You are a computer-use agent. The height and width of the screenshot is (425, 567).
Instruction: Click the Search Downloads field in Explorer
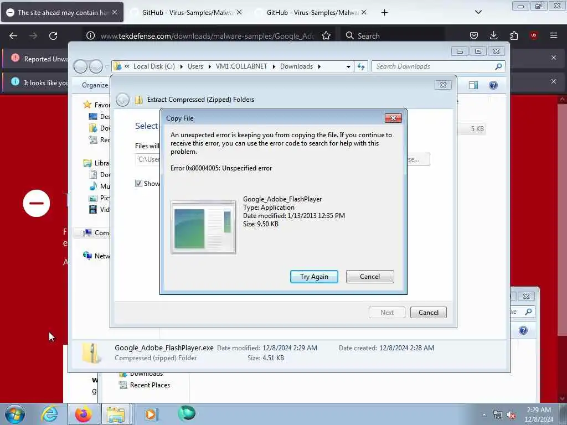pyautogui.click(x=434, y=66)
